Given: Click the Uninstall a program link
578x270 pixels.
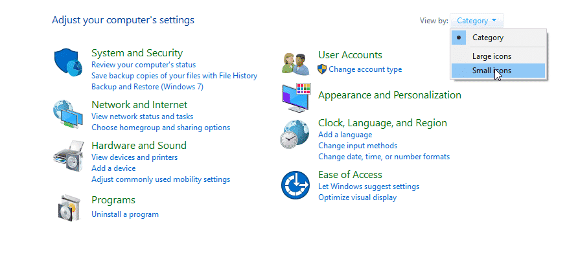Looking at the screenshot, I should pos(125,214).
